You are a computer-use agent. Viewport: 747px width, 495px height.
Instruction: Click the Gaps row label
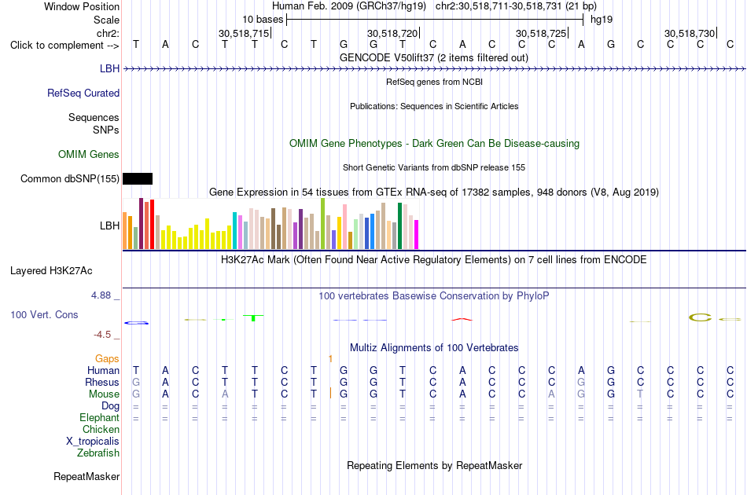click(107, 358)
